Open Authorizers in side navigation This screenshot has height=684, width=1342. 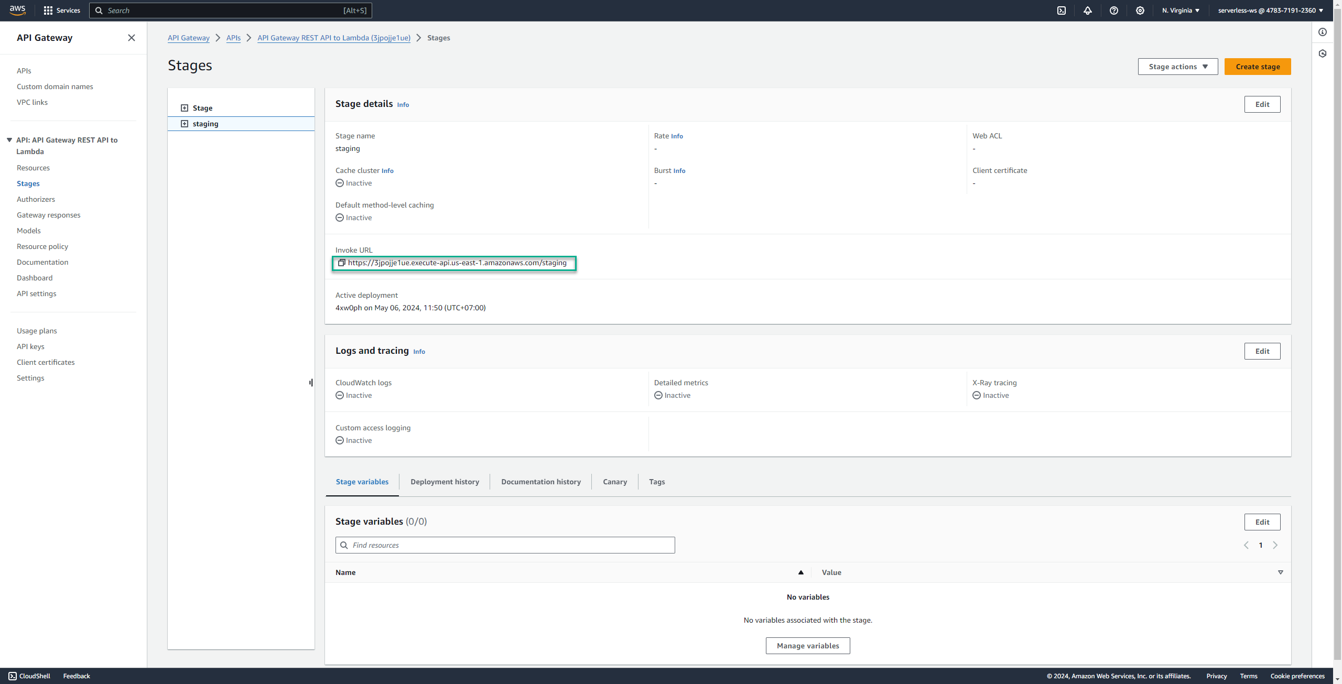pyautogui.click(x=36, y=199)
